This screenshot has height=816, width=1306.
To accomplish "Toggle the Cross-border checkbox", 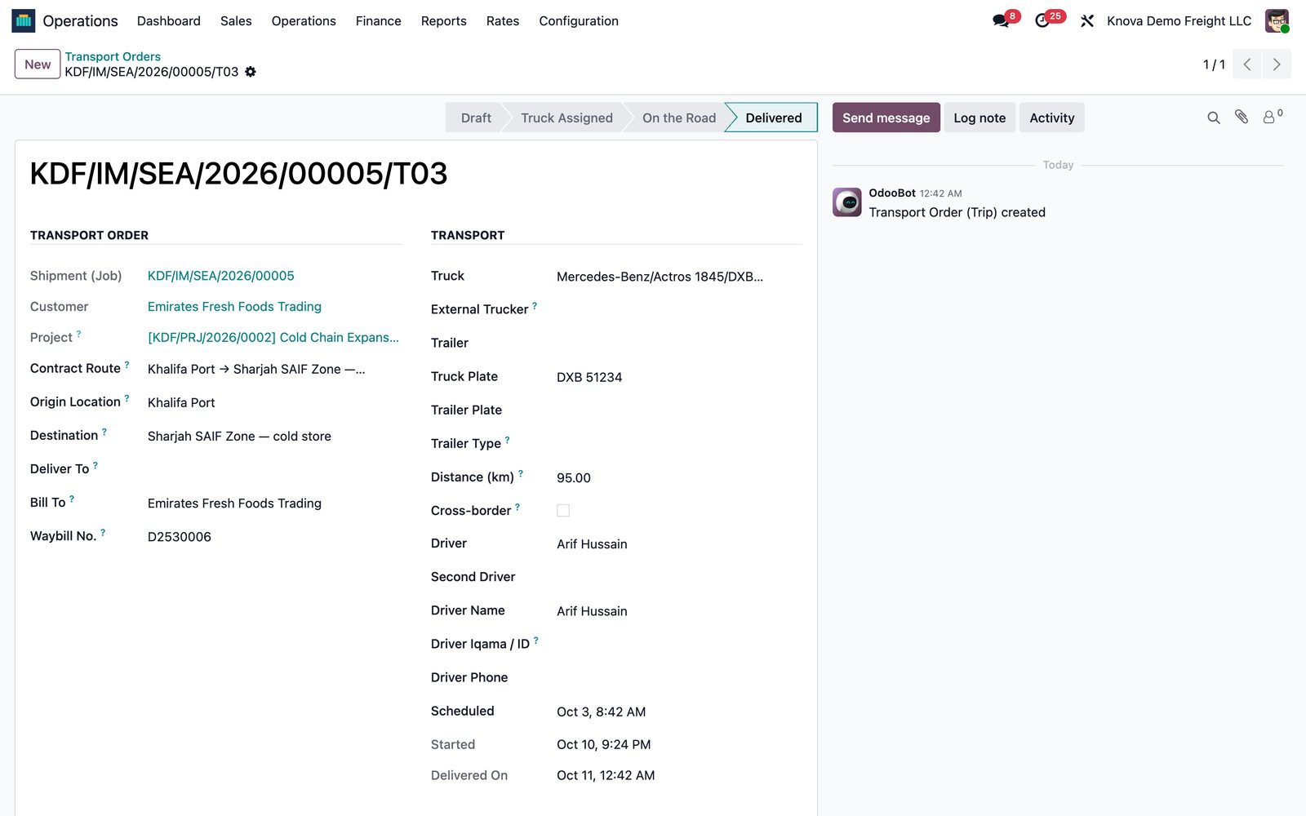I will pyautogui.click(x=563, y=511).
